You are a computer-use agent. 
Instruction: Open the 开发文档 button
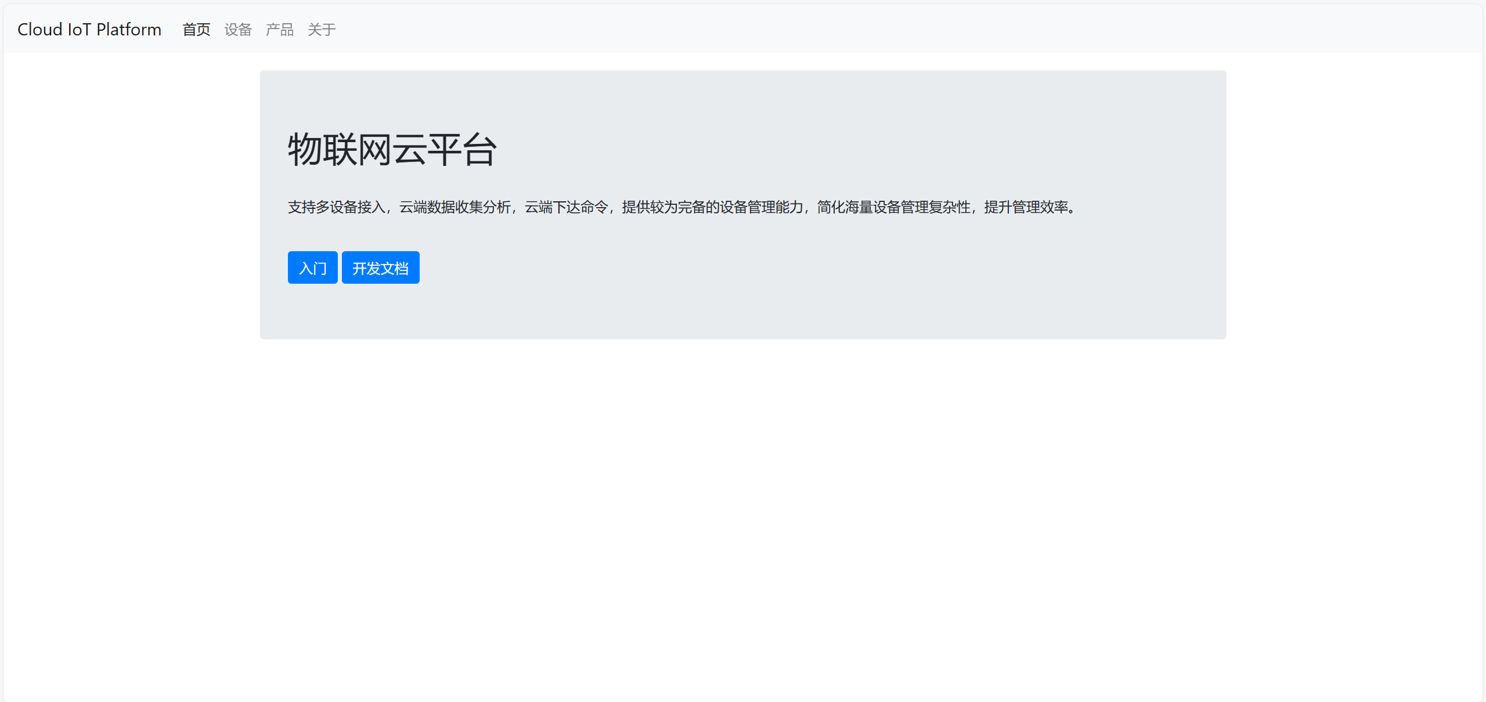coord(381,267)
